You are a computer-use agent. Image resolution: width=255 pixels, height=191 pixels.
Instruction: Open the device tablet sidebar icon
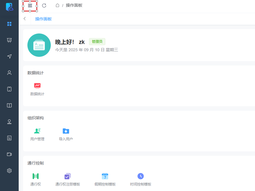9,89
